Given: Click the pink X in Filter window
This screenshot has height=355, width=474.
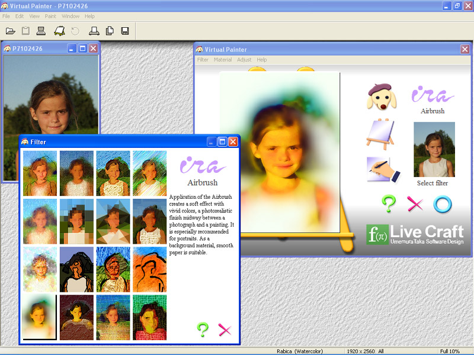Looking at the screenshot, I should click(x=225, y=330).
